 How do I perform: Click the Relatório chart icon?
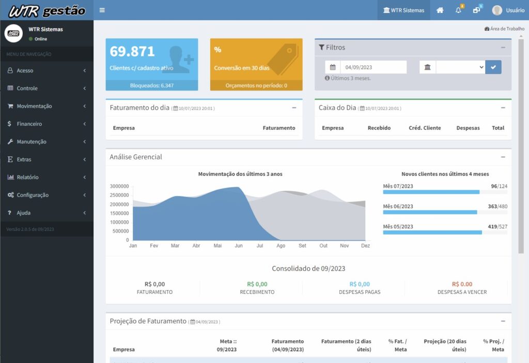click(x=10, y=177)
